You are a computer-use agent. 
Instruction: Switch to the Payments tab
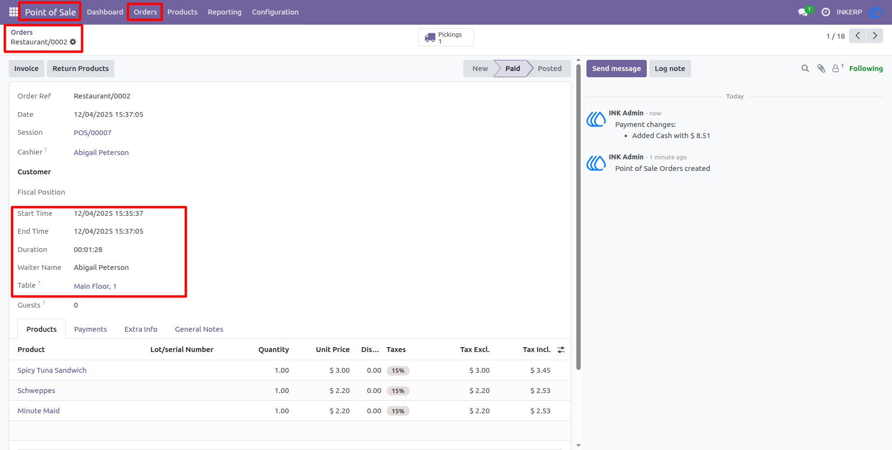click(x=90, y=329)
